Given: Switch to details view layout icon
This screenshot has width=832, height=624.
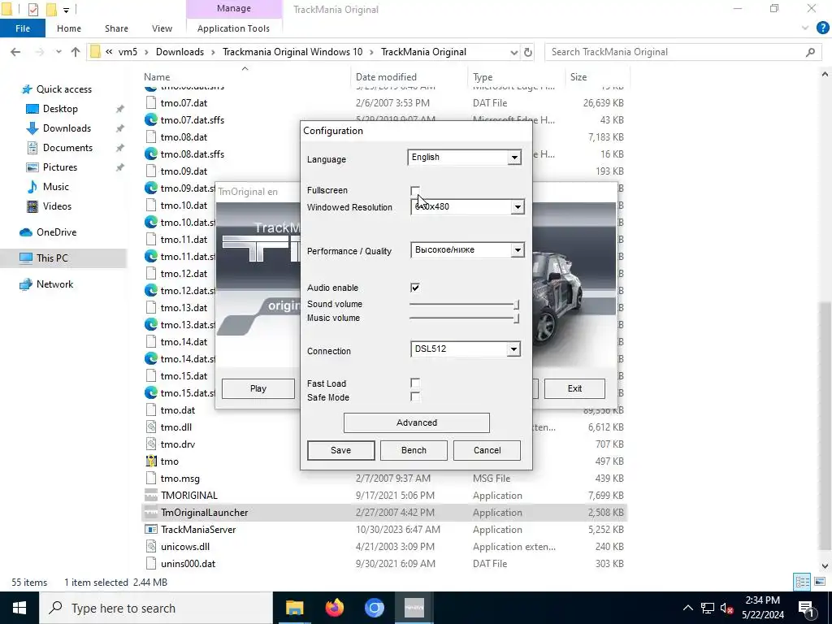Looking at the screenshot, I should (x=802, y=582).
